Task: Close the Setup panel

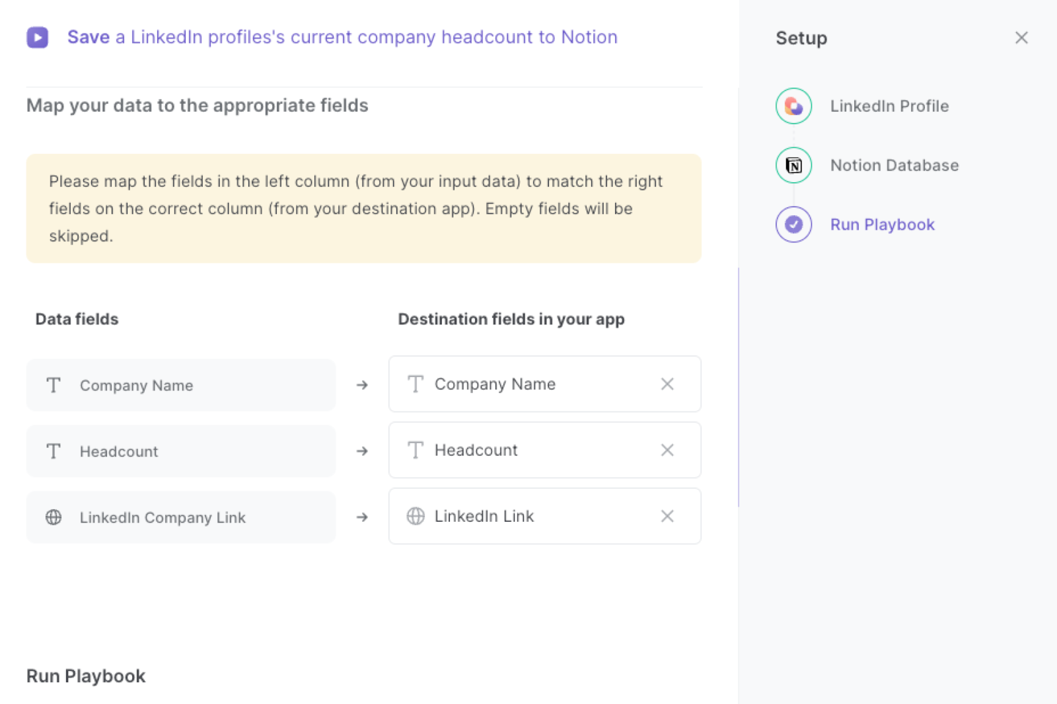Action: [1021, 38]
